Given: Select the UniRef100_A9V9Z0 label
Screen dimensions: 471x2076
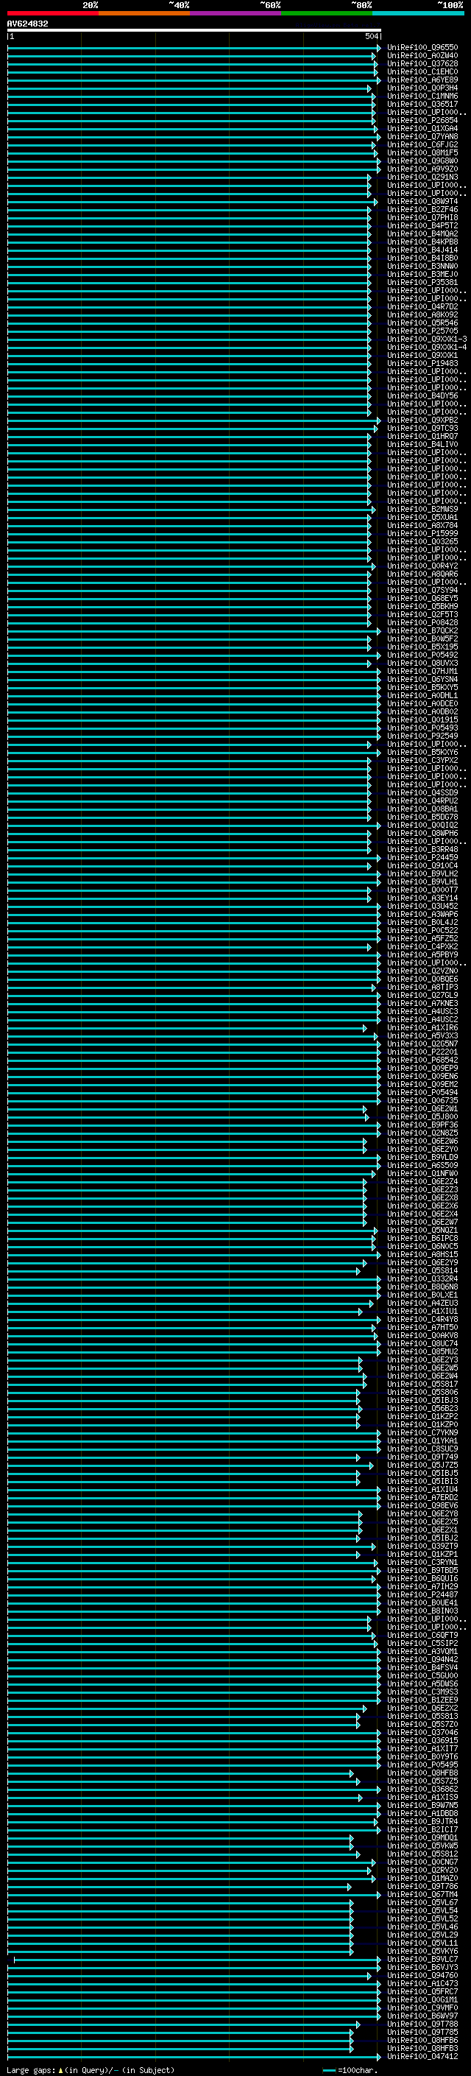Looking at the screenshot, I should (422, 169).
